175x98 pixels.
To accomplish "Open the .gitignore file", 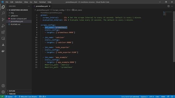I will (14, 16).
